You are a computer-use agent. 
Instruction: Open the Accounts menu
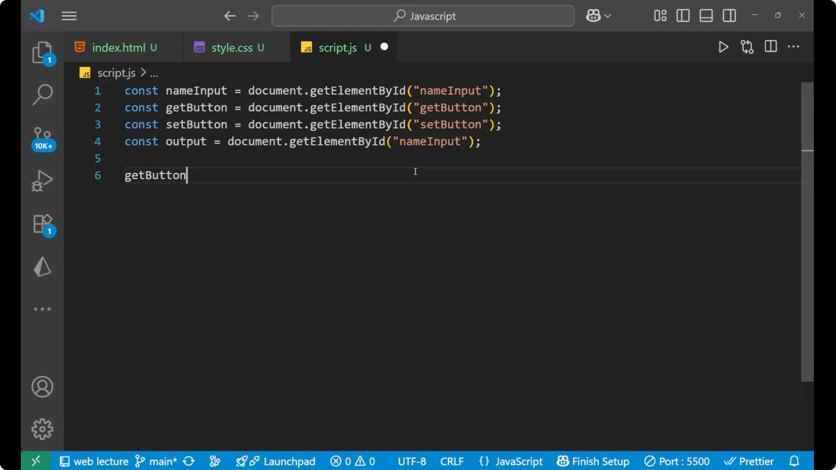coord(42,387)
